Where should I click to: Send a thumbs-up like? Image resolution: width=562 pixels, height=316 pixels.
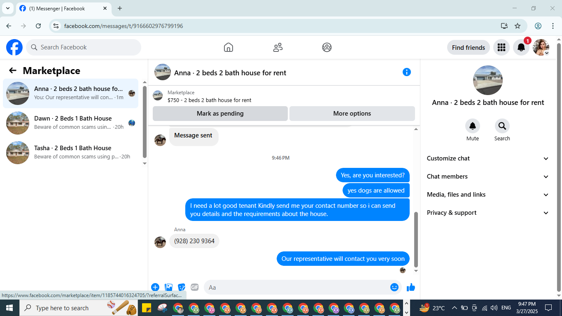click(x=411, y=287)
